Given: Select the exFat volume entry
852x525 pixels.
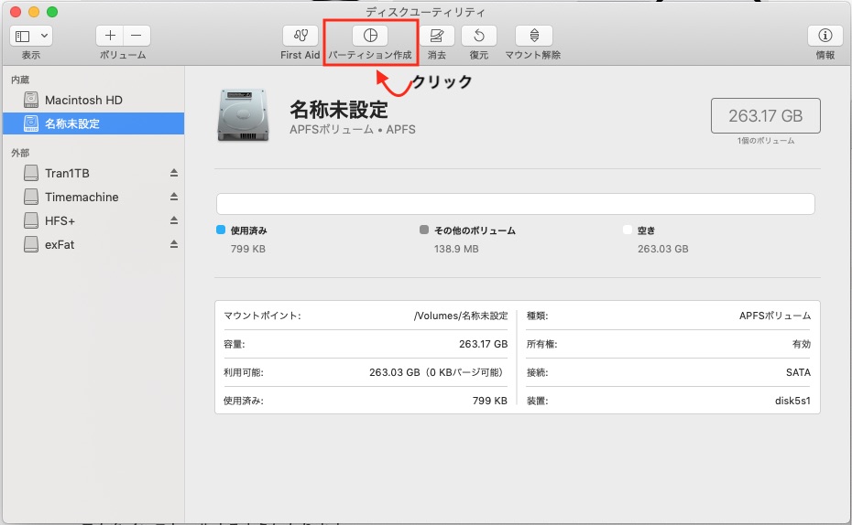Looking at the screenshot, I should click(61, 245).
